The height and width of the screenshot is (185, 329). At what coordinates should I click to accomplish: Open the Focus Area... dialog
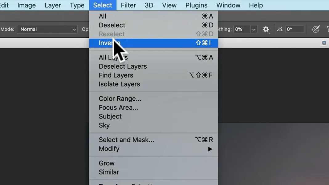coord(154,108)
